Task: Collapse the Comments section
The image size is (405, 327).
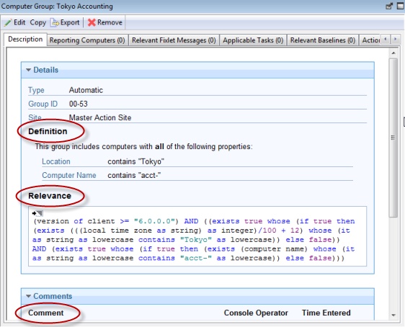Action: click(x=28, y=296)
